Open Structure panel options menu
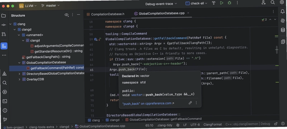The height and width of the screenshot is (129, 287). pyautogui.click(x=72, y=15)
